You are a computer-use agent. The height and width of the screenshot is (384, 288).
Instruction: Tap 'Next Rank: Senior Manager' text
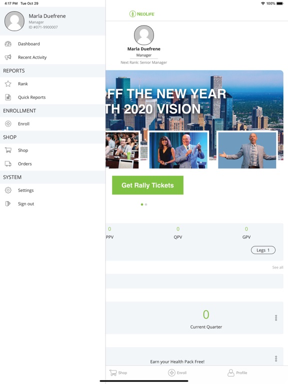pos(144,62)
